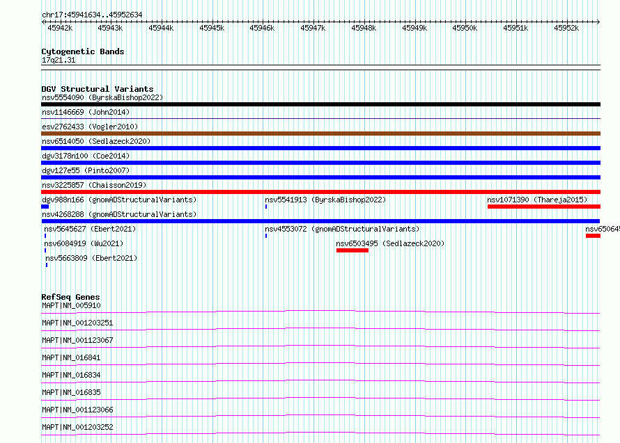This screenshot has width=620, height=443.
Task: Click the 45942k ruler tick label
Action: [x=60, y=28]
